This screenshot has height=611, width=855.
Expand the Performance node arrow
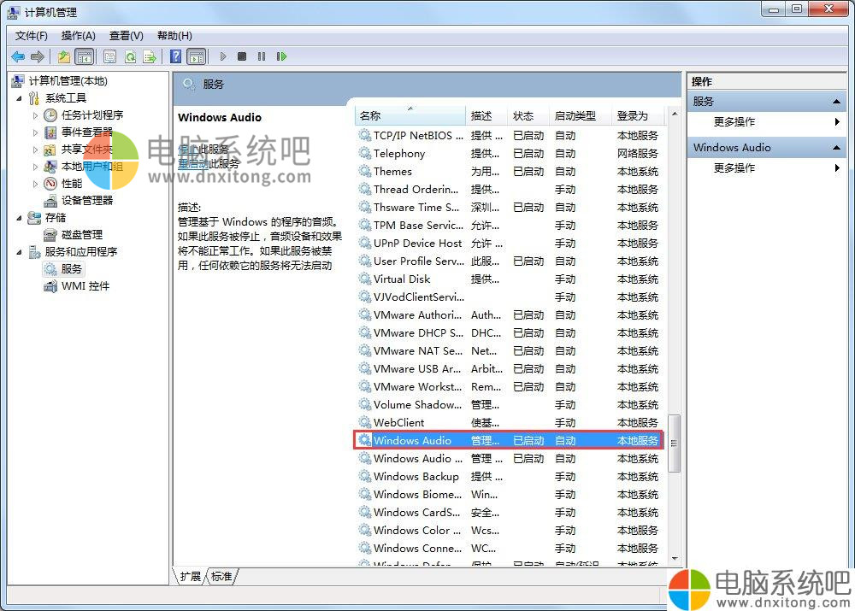(35, 184)
